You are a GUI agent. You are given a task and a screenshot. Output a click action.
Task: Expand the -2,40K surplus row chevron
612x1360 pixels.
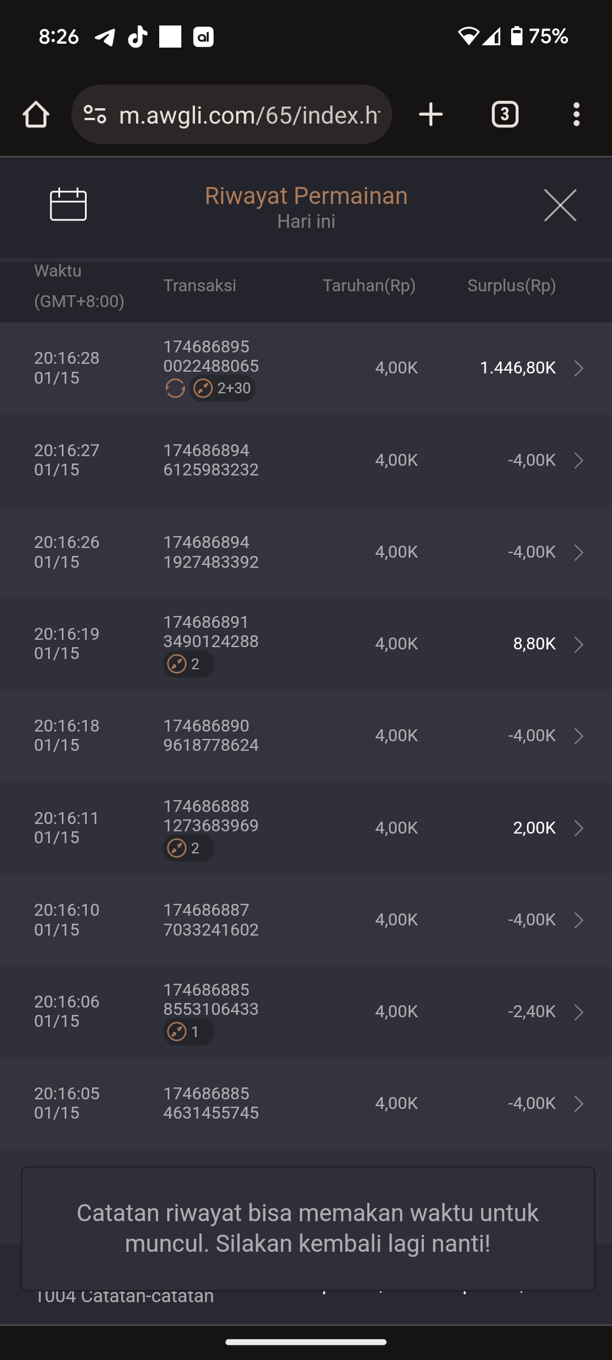579,1012
